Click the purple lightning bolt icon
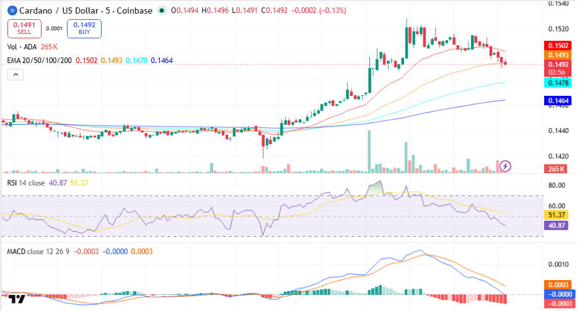The width and height of the screenshot is (577, 311). tap(505, 166)
